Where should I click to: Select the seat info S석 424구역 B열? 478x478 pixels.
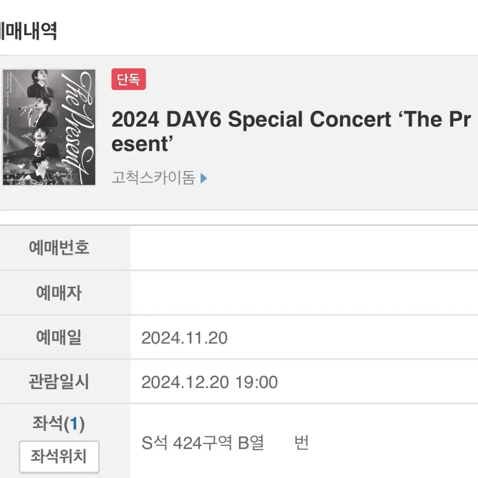click(203, 443)
